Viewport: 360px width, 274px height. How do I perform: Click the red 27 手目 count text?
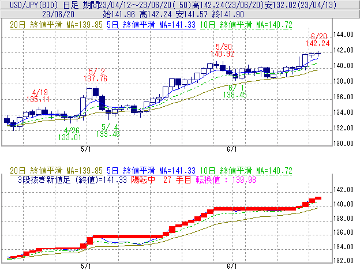(177, 180)
